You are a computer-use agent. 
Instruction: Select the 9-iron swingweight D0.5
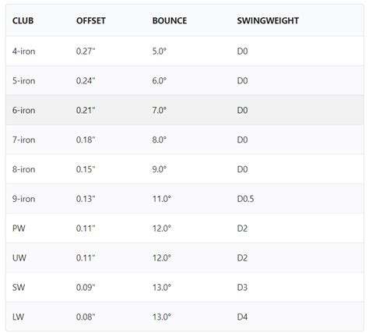click(245, 199)
